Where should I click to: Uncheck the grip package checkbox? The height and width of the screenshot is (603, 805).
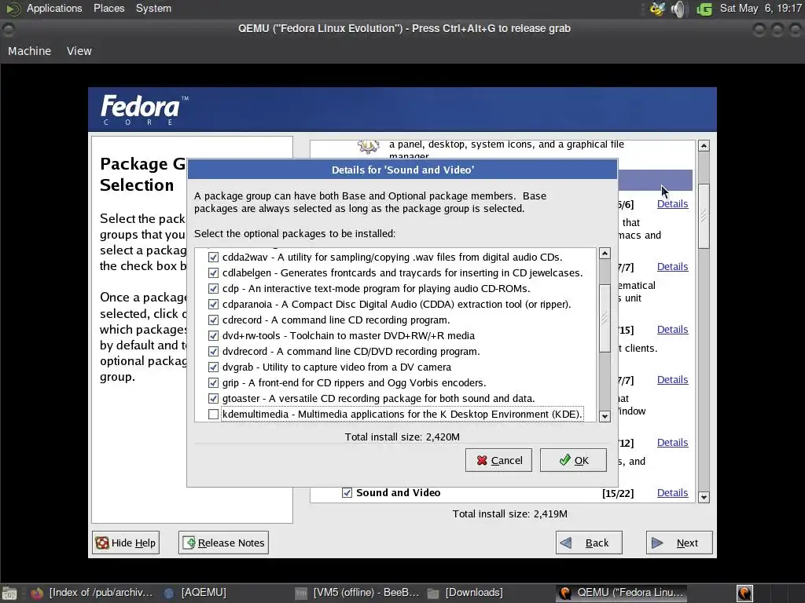(213, 383)
